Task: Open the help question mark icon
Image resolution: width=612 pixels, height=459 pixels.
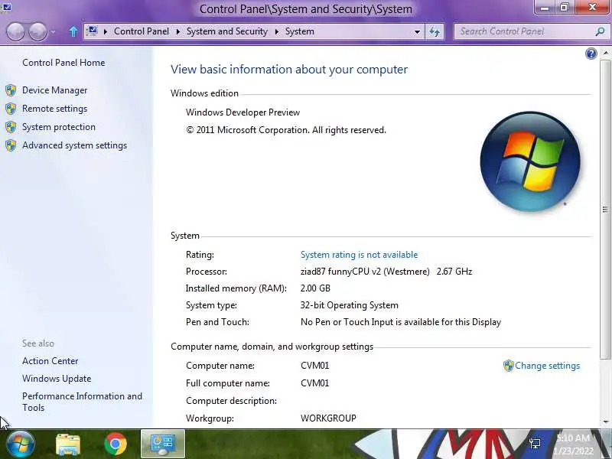Action: click(x=591, y=54)
